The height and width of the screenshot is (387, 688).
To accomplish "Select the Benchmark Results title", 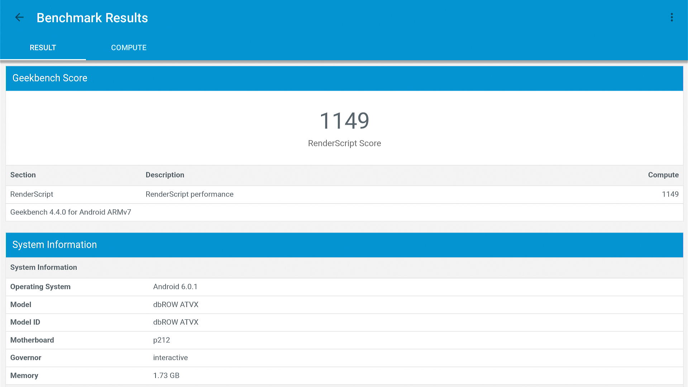I will tap(92, 18).
